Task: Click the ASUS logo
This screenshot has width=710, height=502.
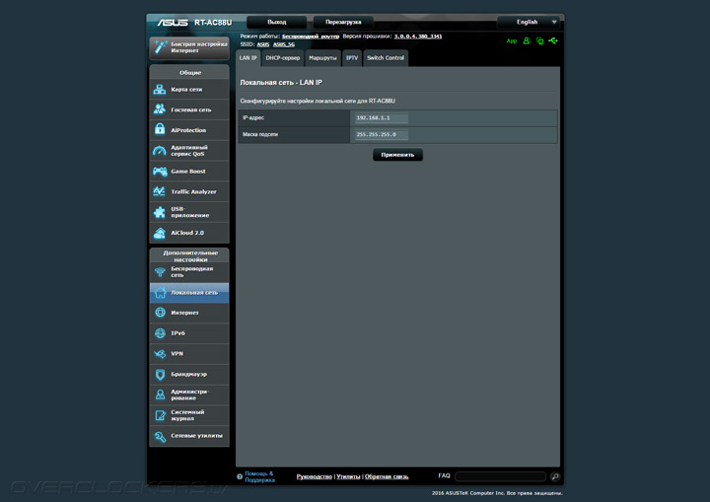Action: tap(173, 23)
